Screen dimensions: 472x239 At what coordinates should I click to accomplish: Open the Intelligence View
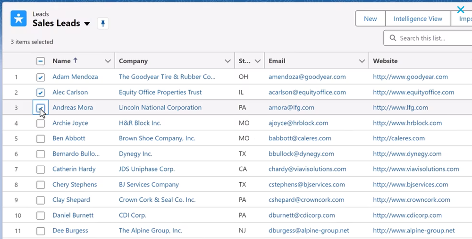point(418,19)
